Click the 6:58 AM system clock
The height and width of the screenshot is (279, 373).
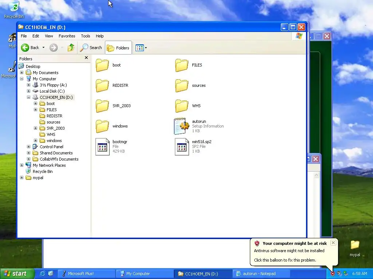tap(360, 274)
